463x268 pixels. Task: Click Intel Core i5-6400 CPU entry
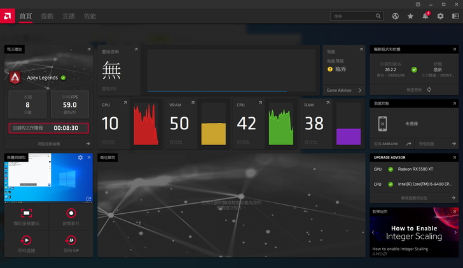pyautogui.click(x=425, y=184)
